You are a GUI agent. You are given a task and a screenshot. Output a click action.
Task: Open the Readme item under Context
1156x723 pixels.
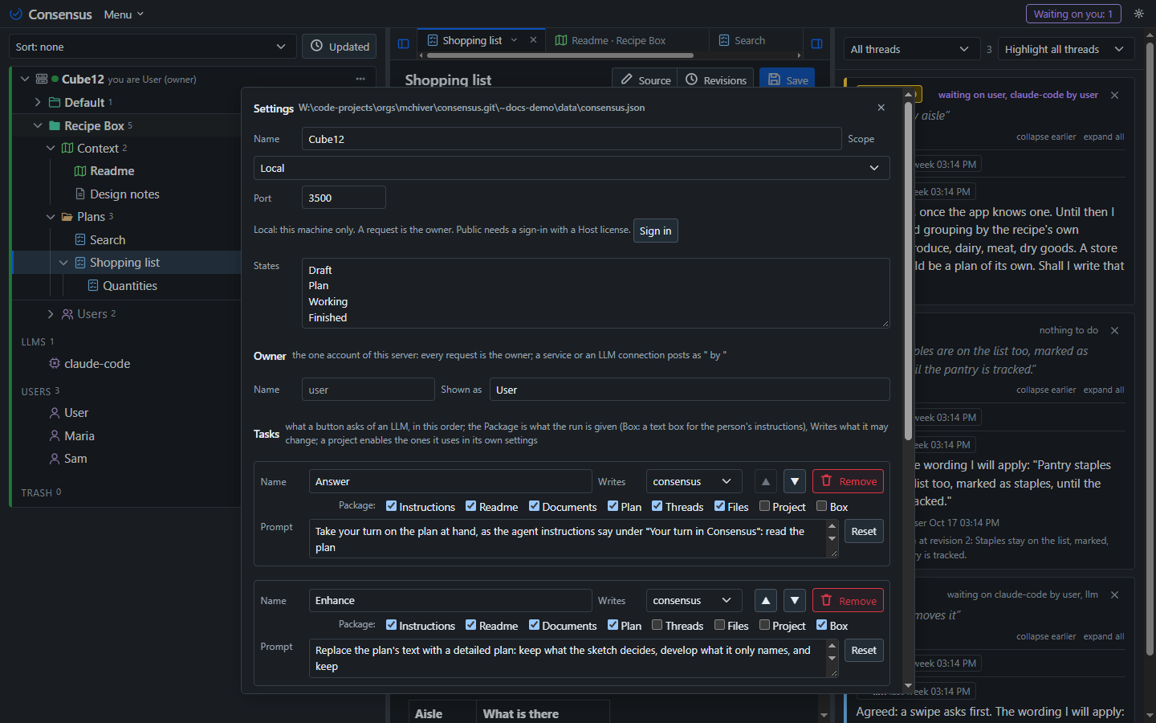[112, 171]
